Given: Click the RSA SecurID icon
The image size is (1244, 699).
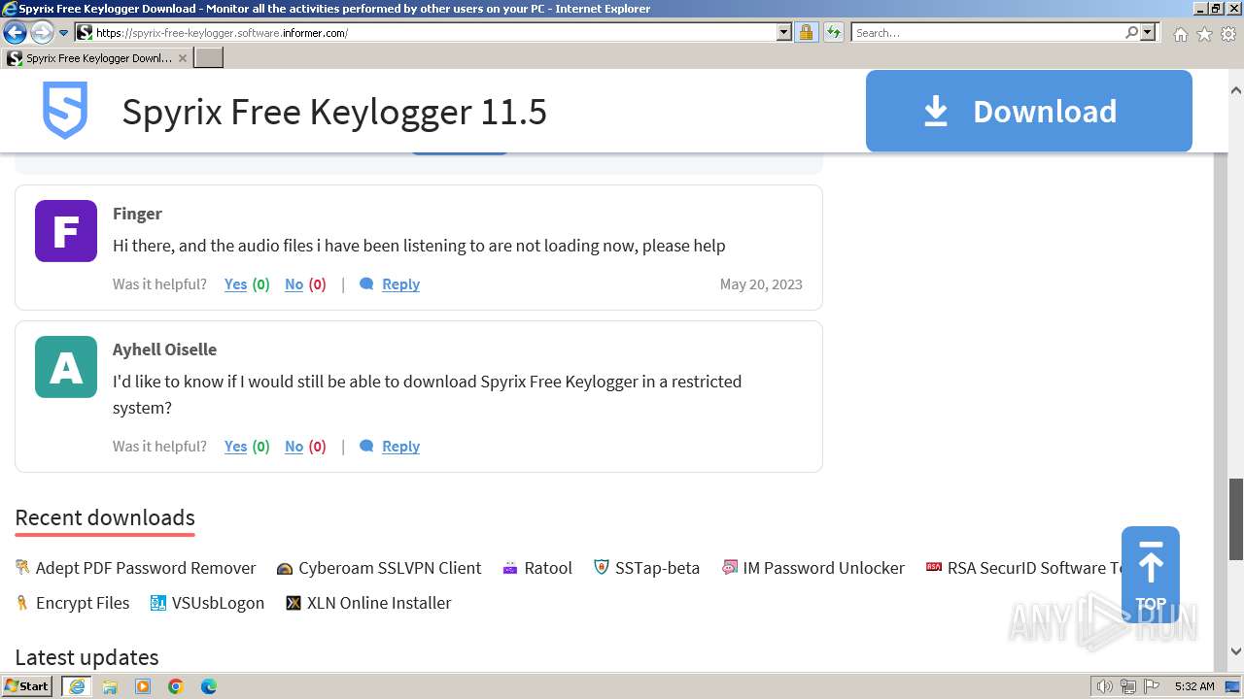Looking at the screenshot, I should click(934, 568).
